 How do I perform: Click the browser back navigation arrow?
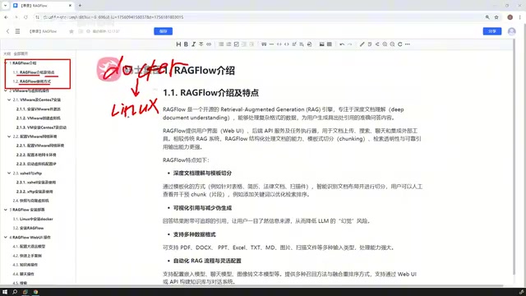tap(6, 17)
